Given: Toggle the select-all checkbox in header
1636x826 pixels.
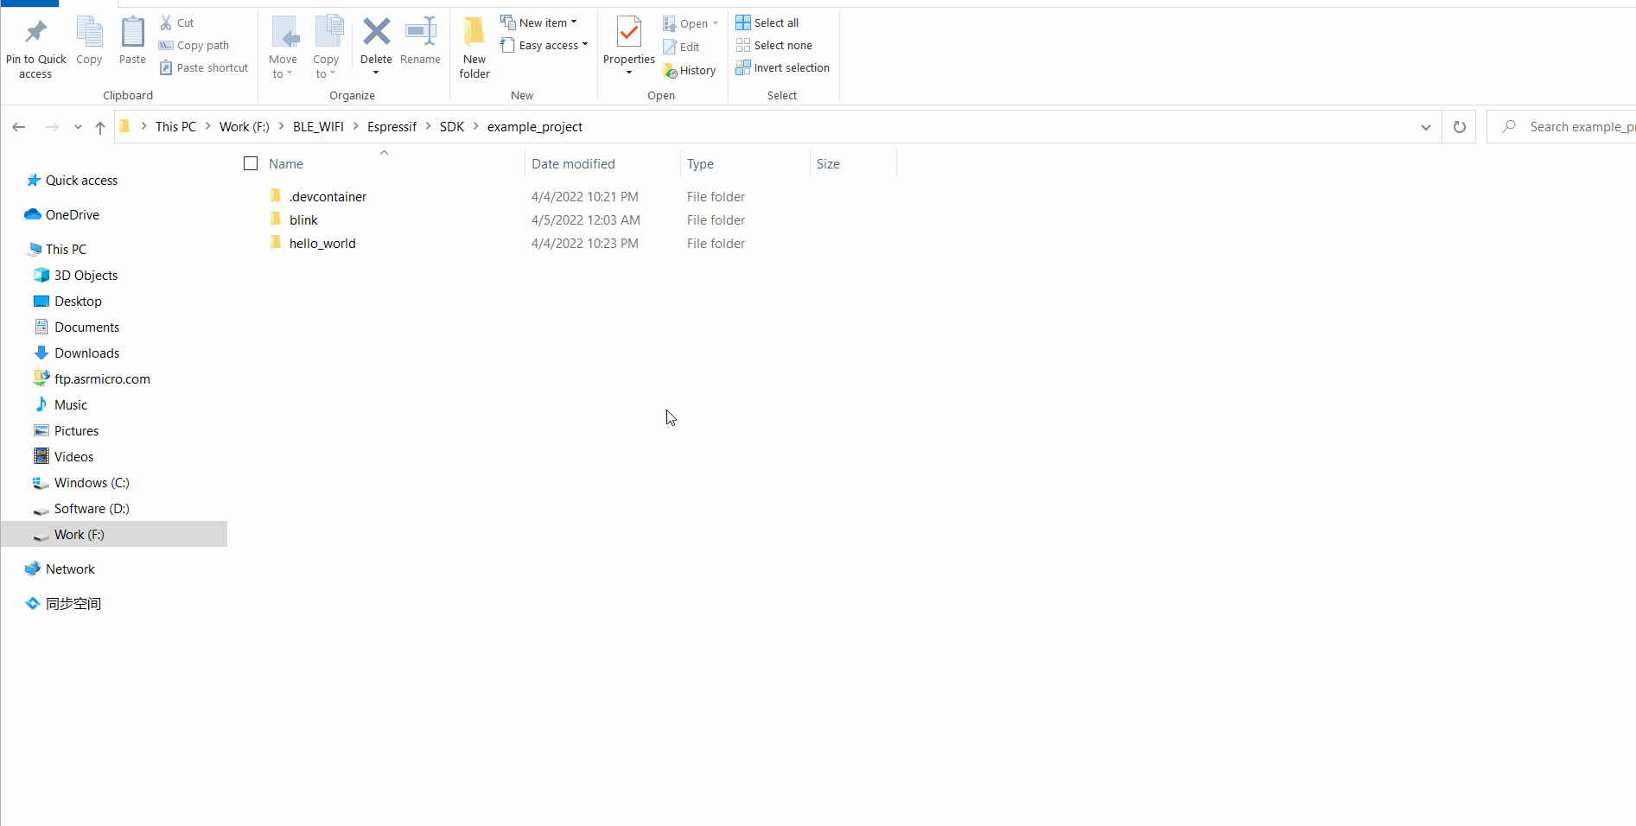Looking at the screenshot, I should 251,163.
